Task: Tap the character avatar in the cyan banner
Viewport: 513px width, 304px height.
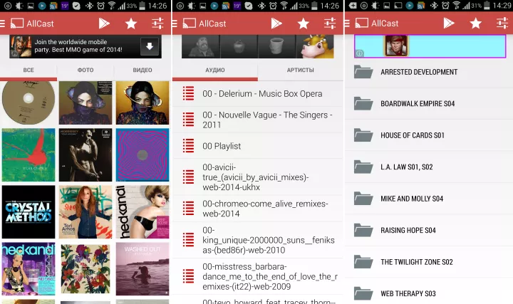Action: tap(396, 46)
